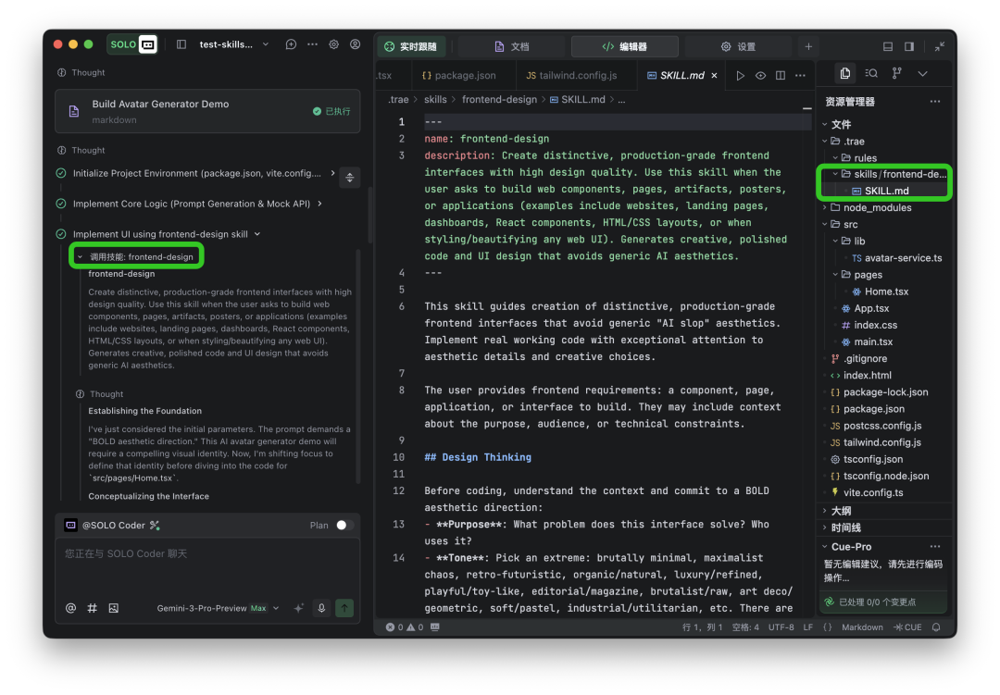Open the Build Avatar Generator Demo document card
The width and height of the screenshot is (1000, 695).
(x=207, y=112)
